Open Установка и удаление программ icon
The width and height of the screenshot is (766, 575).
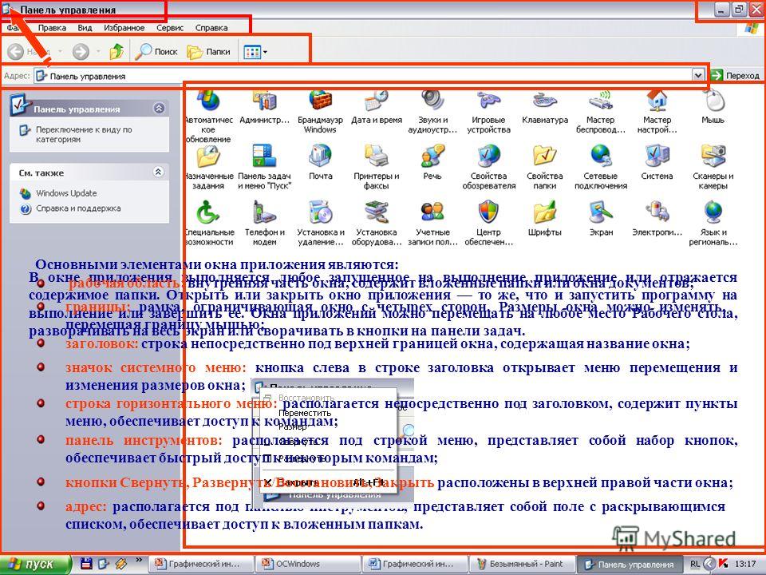(x=320, y=212)
